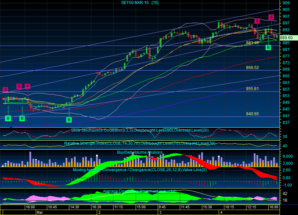Select the 0.80 MACD scale value

(287, 178)
